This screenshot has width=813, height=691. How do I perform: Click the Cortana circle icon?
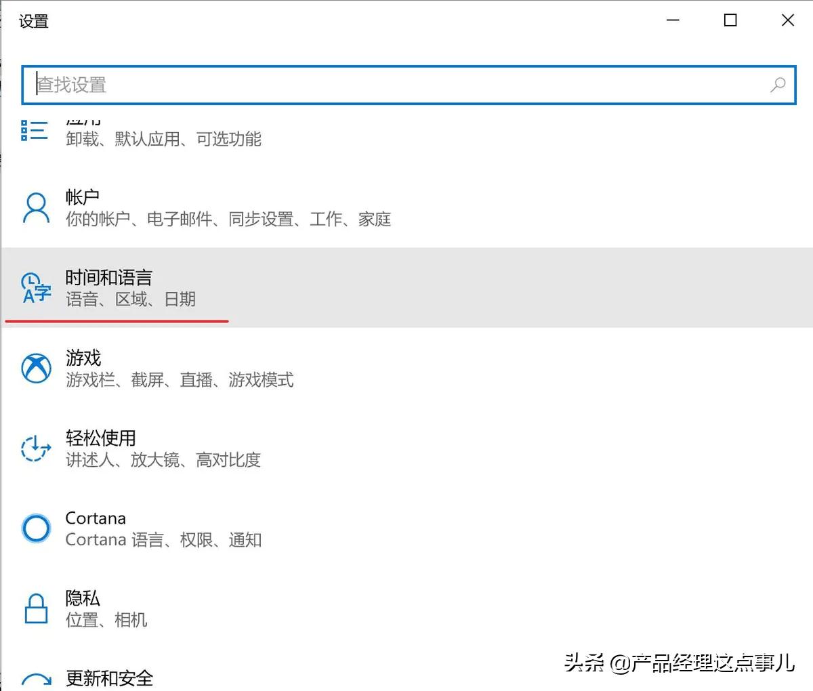(x=35, y=528)
